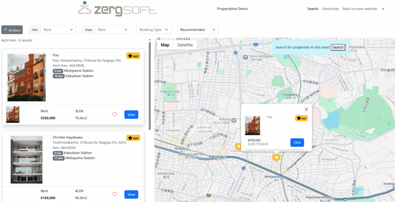Open the All filters panel
The height and width of the screenshot is (202, 395).
(12, 30)
